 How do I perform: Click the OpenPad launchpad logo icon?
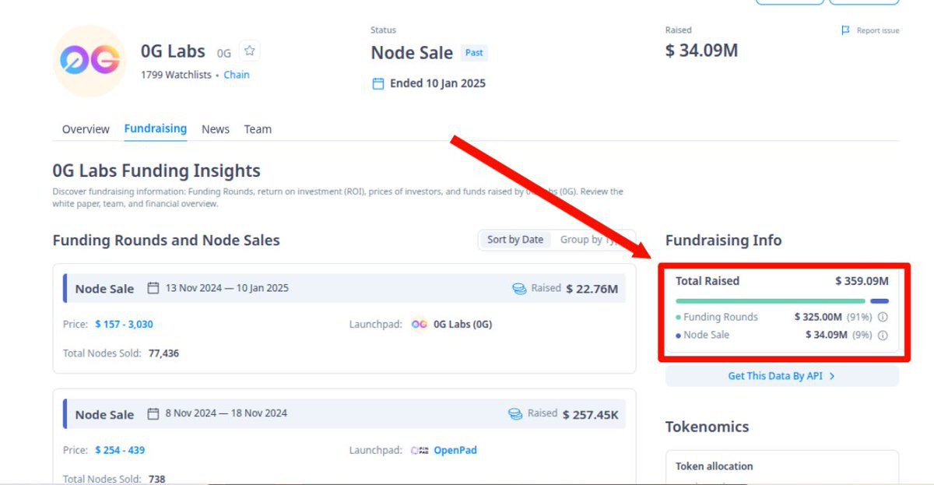pos(420,451)
